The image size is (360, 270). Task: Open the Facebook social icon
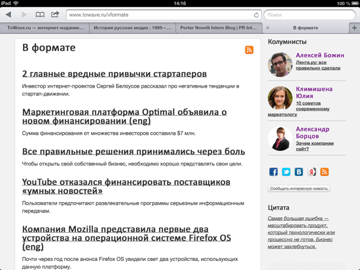273,171
